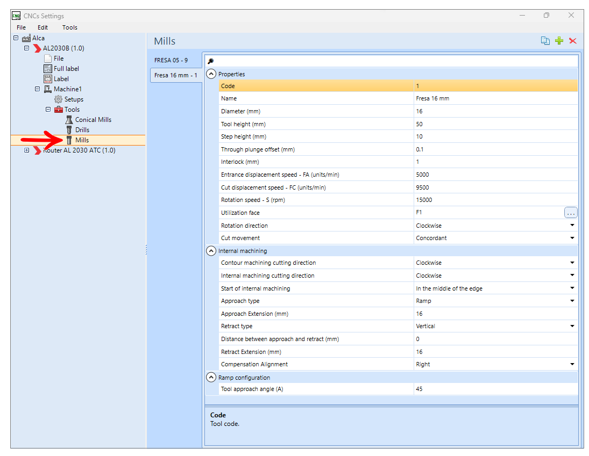Open the Retract type dropdown
The height and width of the screenshot is (456, 589).
point(572,326)
